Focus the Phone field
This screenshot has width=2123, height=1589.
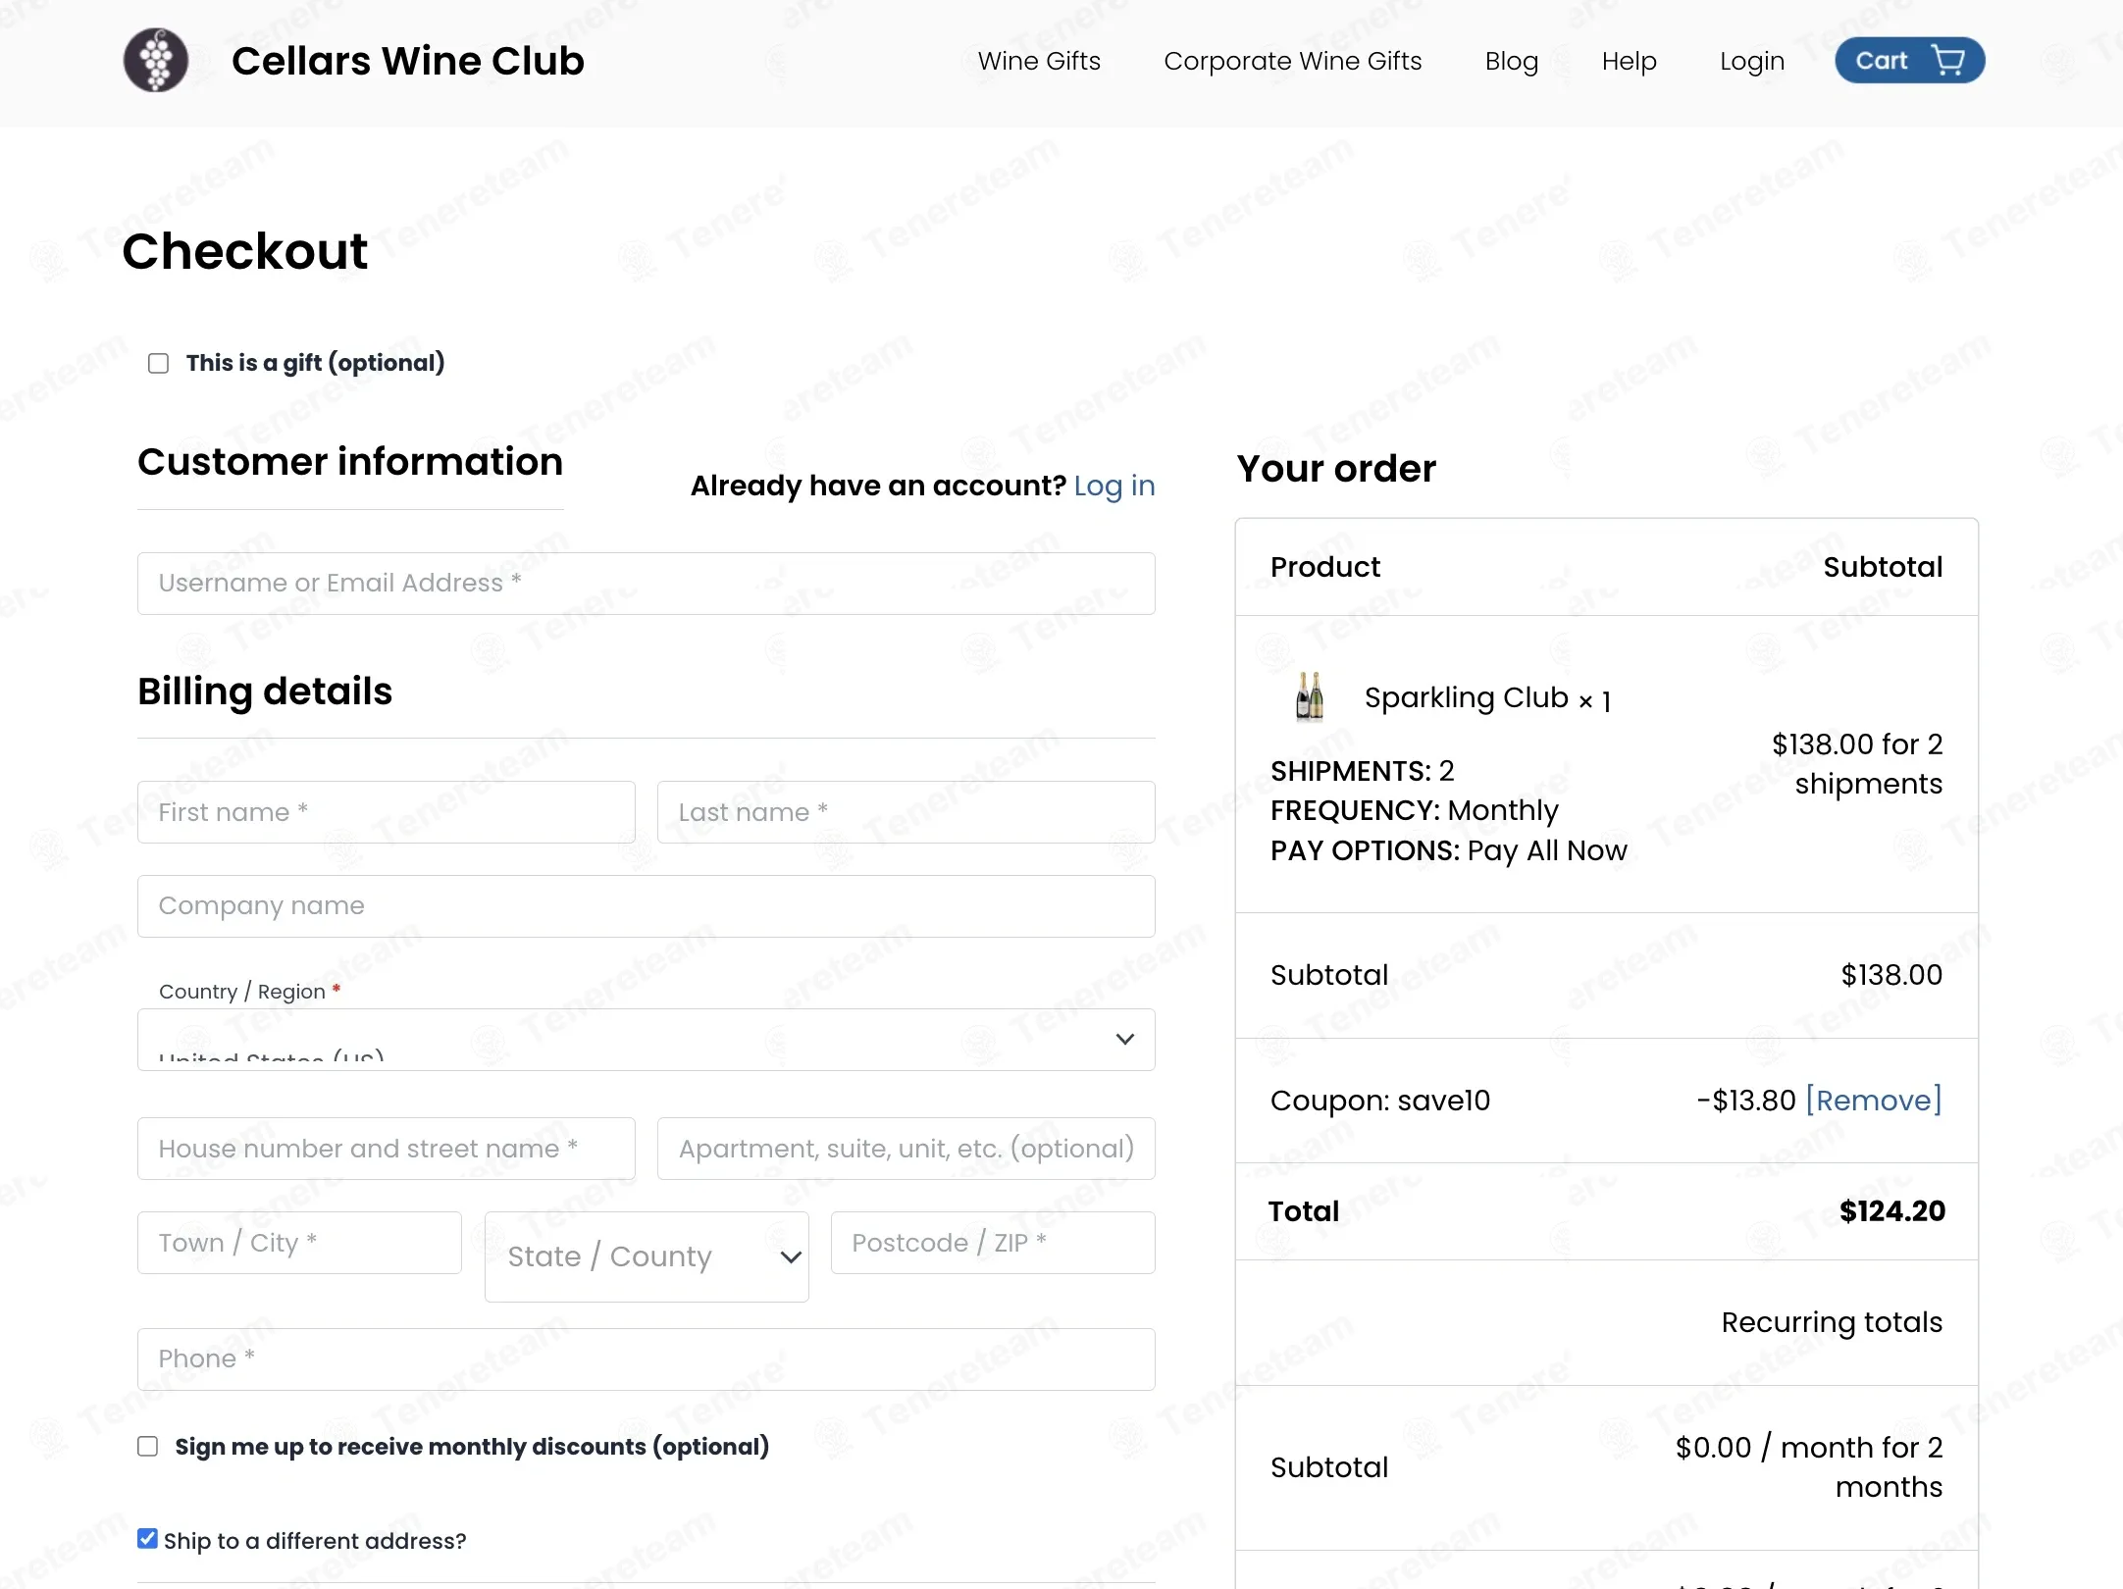[x=647, y=1359]
